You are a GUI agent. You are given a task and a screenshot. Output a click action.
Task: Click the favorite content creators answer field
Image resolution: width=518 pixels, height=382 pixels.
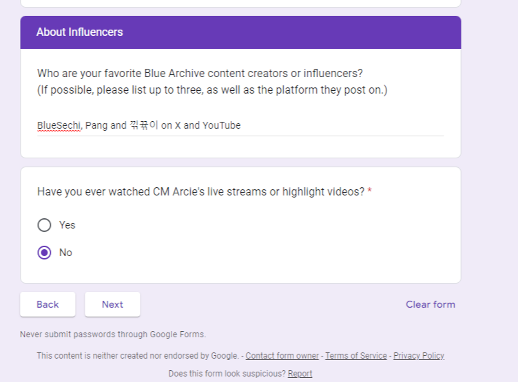tap(240, 126)
